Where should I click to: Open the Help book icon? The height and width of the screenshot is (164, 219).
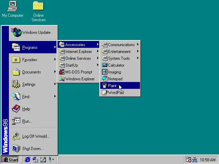coord(16,109)
